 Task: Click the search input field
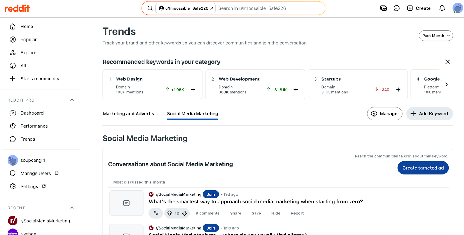270,8
